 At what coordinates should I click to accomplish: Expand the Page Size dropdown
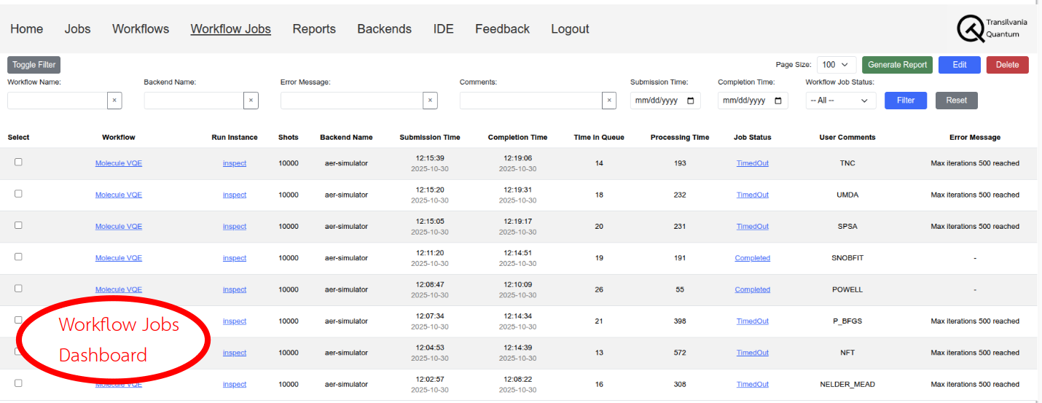(x=837, y=65)
